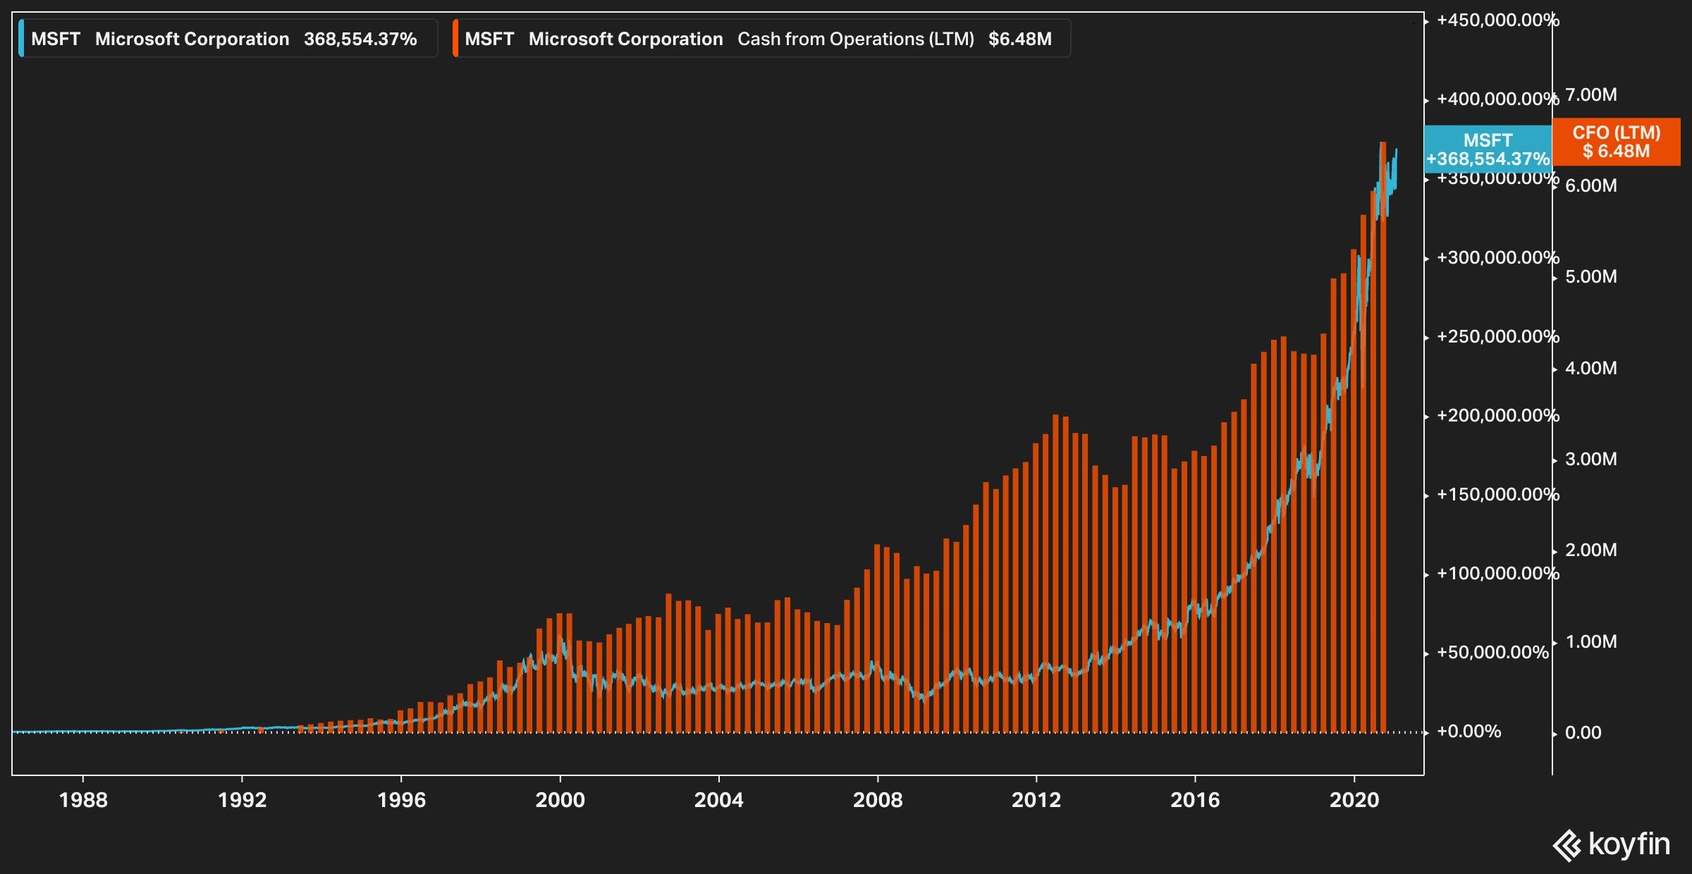Image resolution: width=1692 pixels, height=874 pixels.
Task: Click the +250,000.00% axis label
Action: tap(1497, 336)
